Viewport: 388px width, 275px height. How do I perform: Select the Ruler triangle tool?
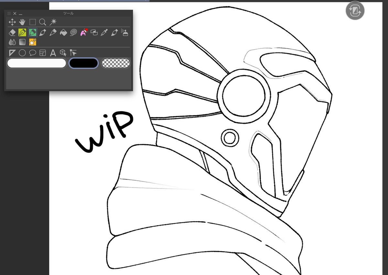(x=12, y=53)
